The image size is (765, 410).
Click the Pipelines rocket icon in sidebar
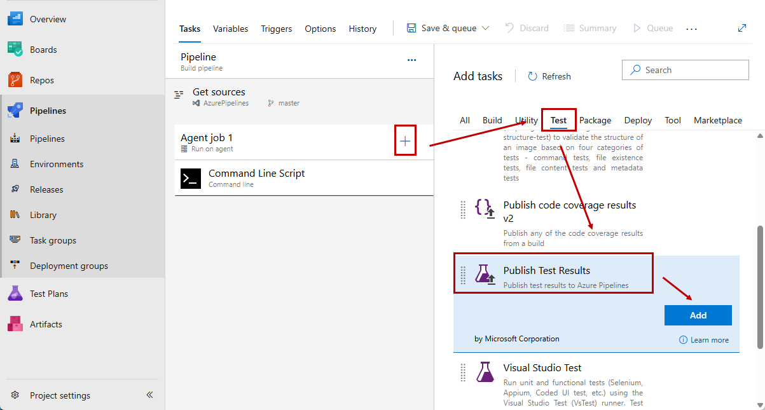point(15,111)
